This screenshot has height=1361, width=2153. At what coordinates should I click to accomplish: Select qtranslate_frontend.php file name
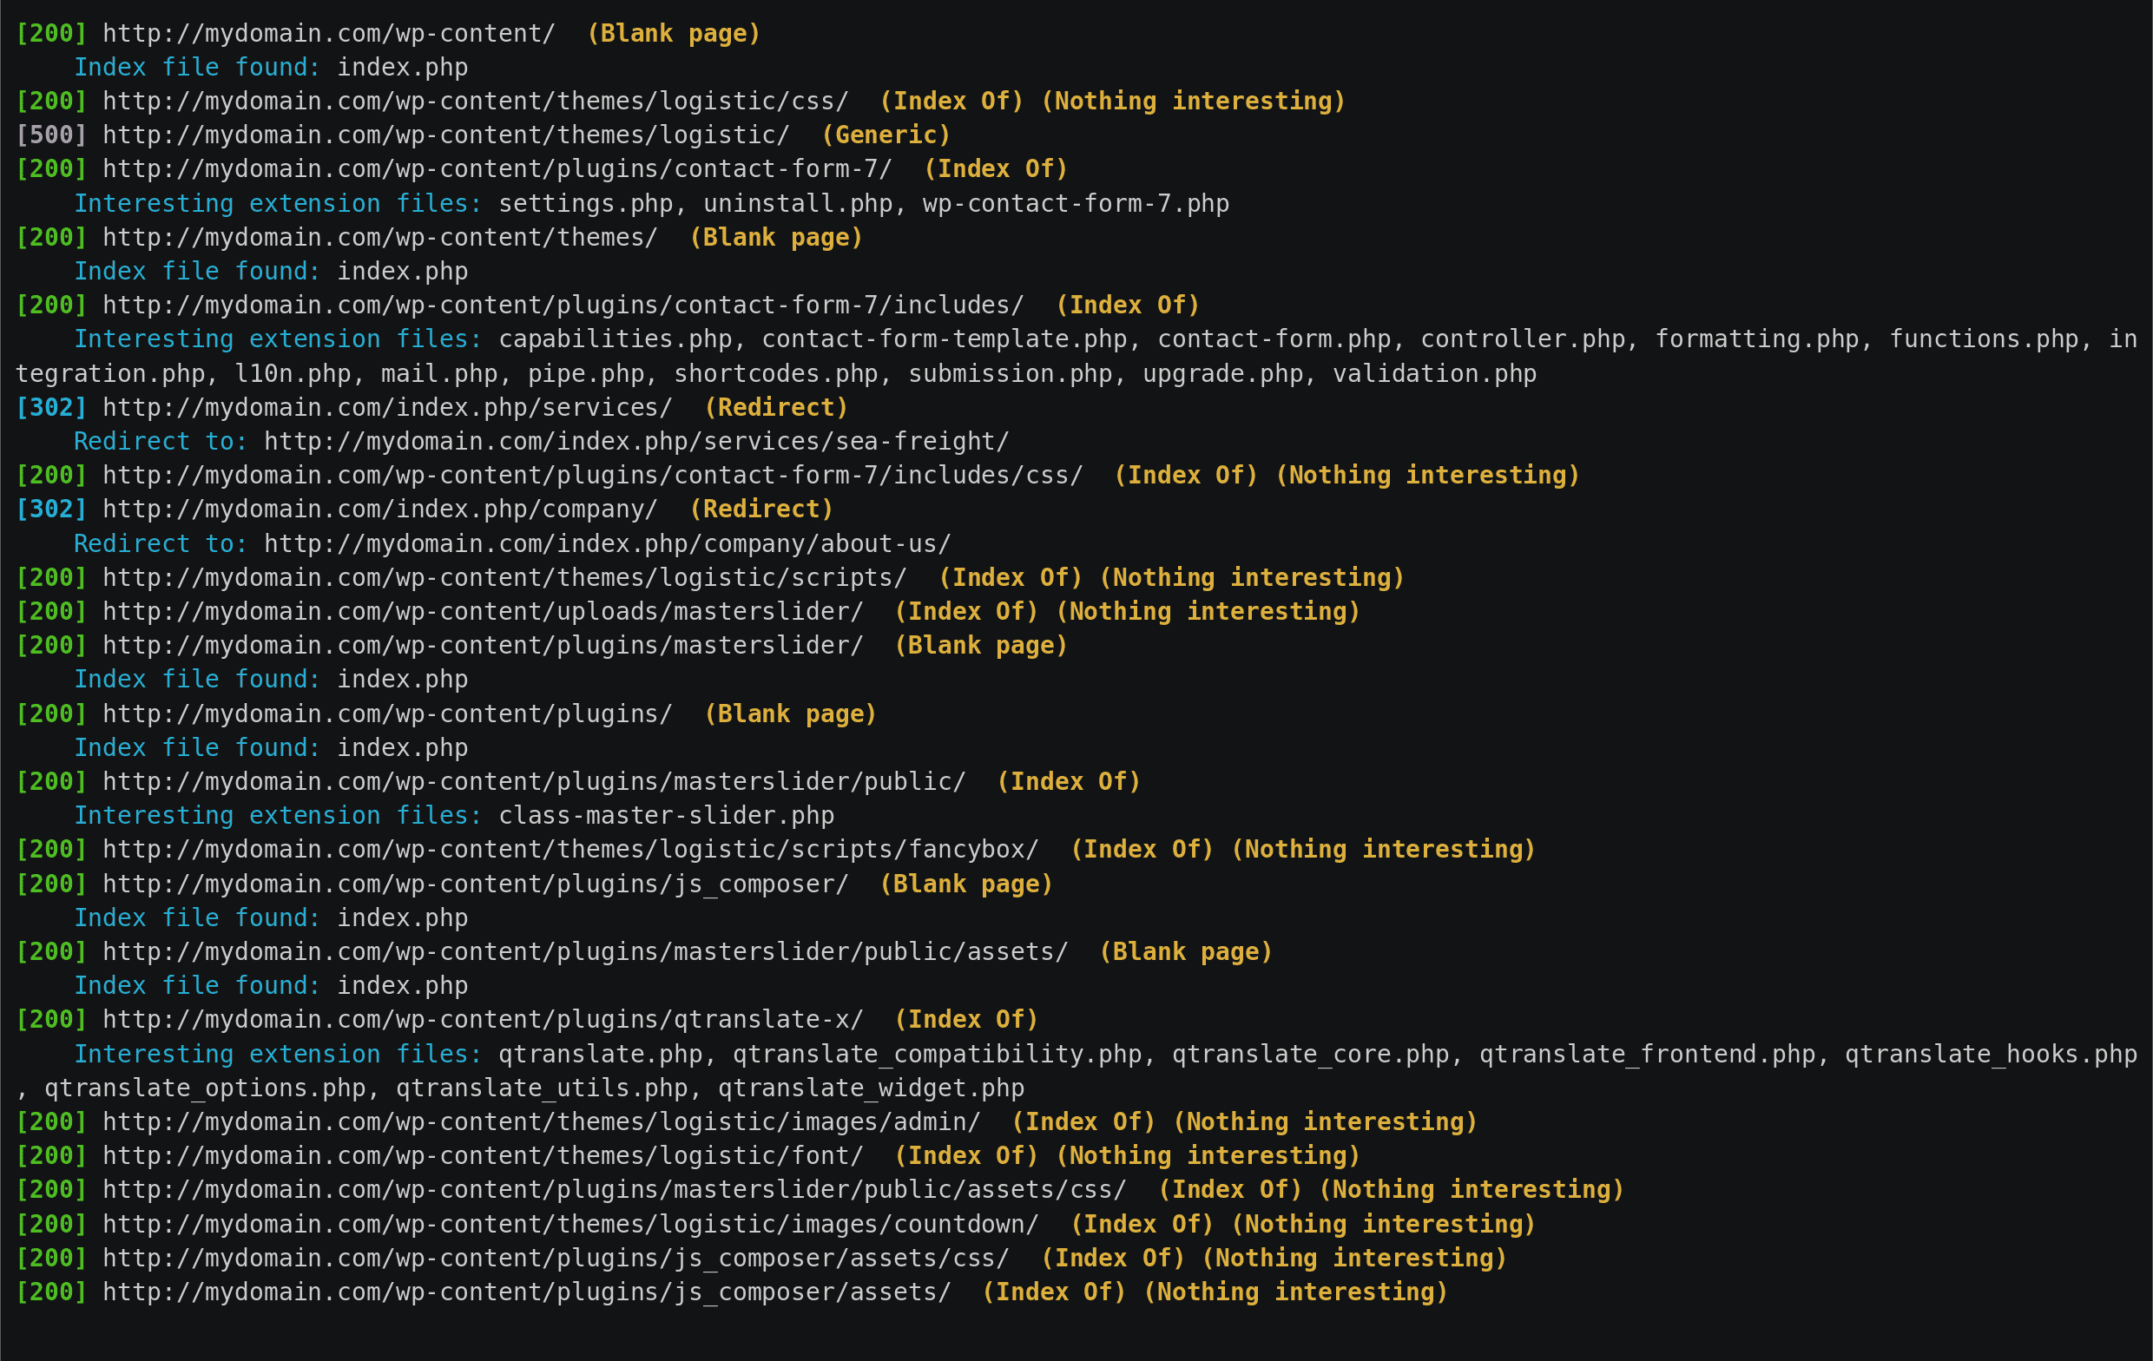1648,1055
